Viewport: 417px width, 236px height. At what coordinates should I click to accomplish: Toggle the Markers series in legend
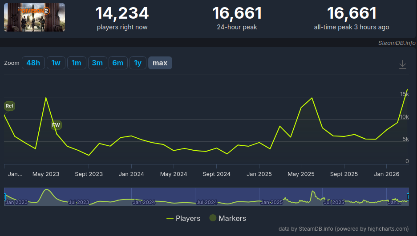228,218
